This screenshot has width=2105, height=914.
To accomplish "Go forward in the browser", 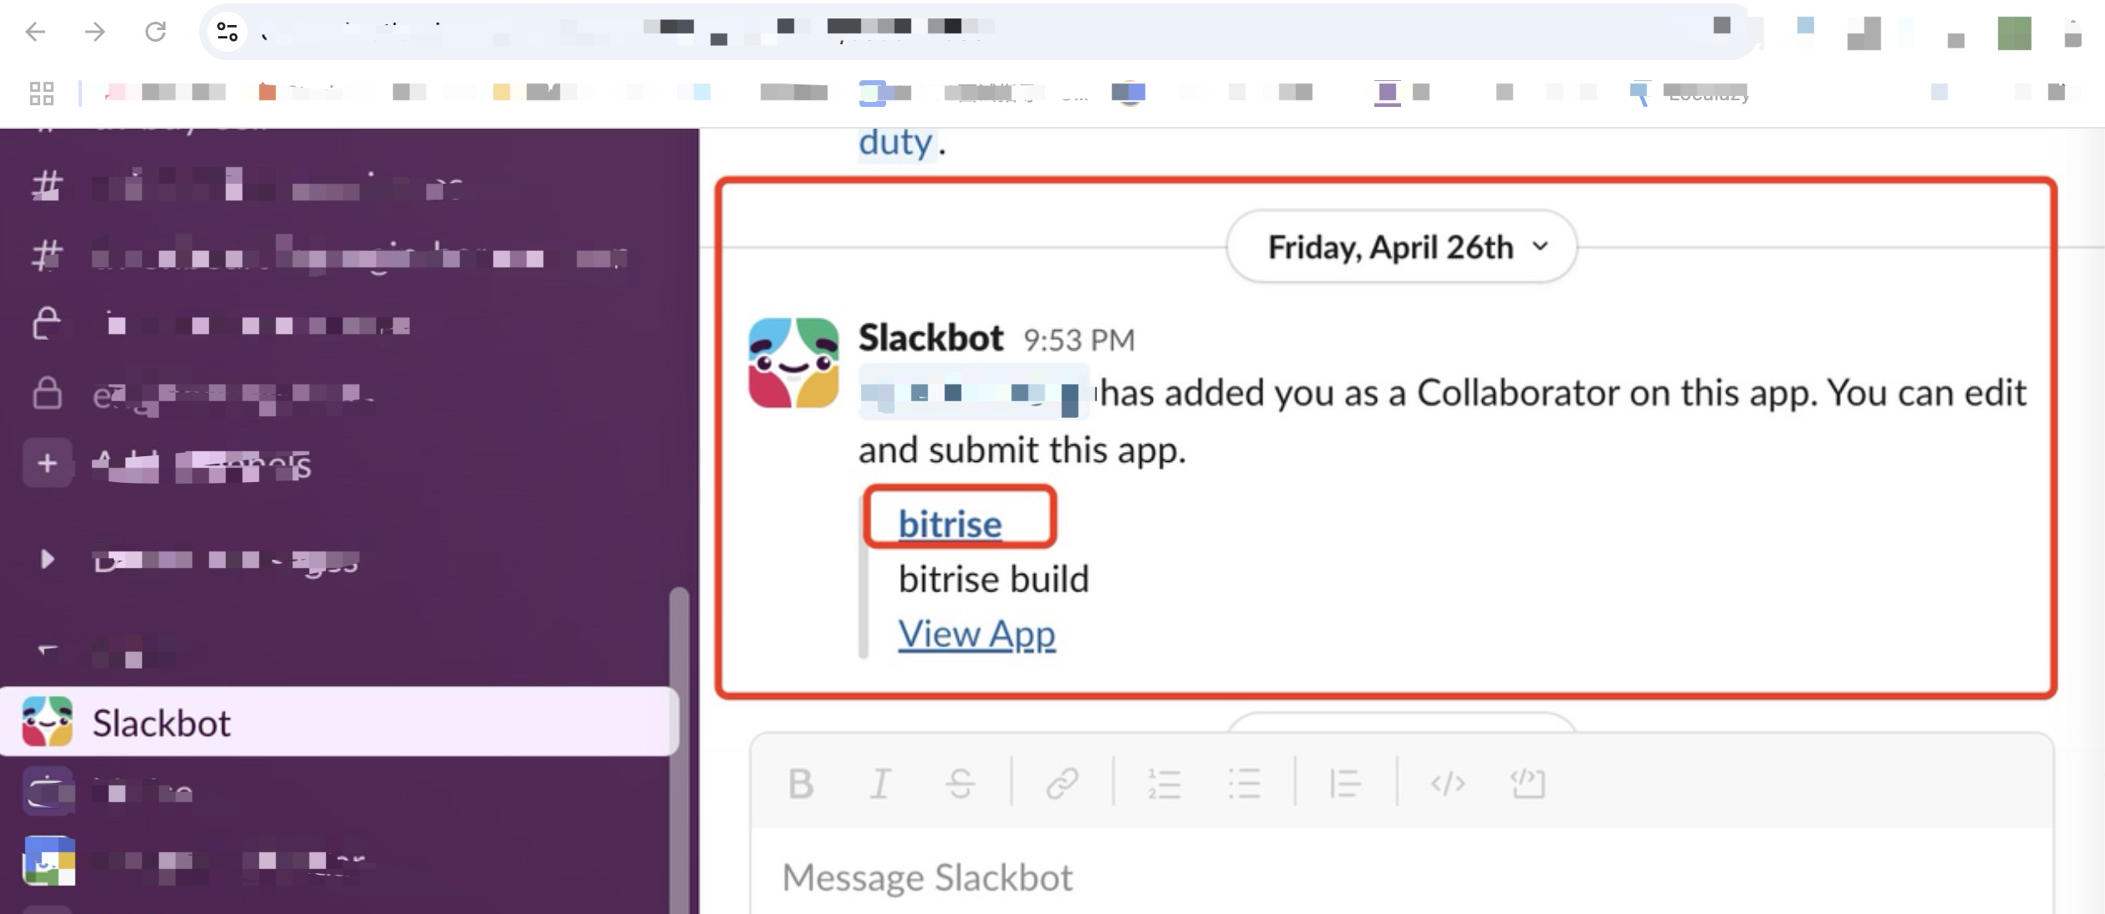I will point(95,32).
